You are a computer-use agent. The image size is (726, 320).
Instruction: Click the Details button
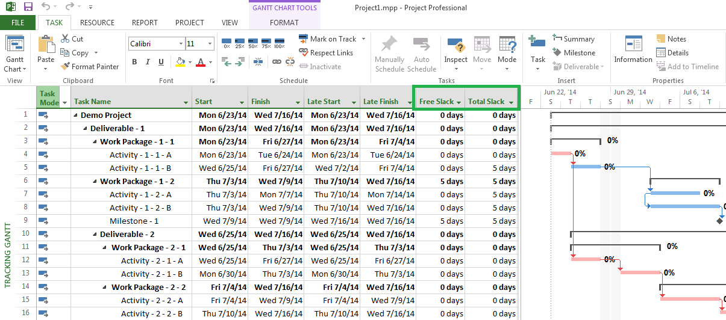[672, 53]
